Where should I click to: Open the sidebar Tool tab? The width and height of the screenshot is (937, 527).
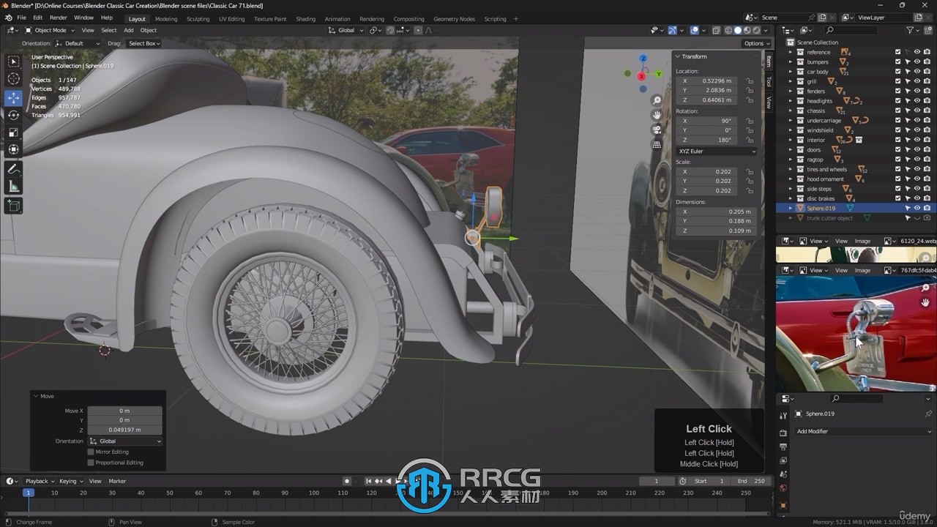point(769,81)
